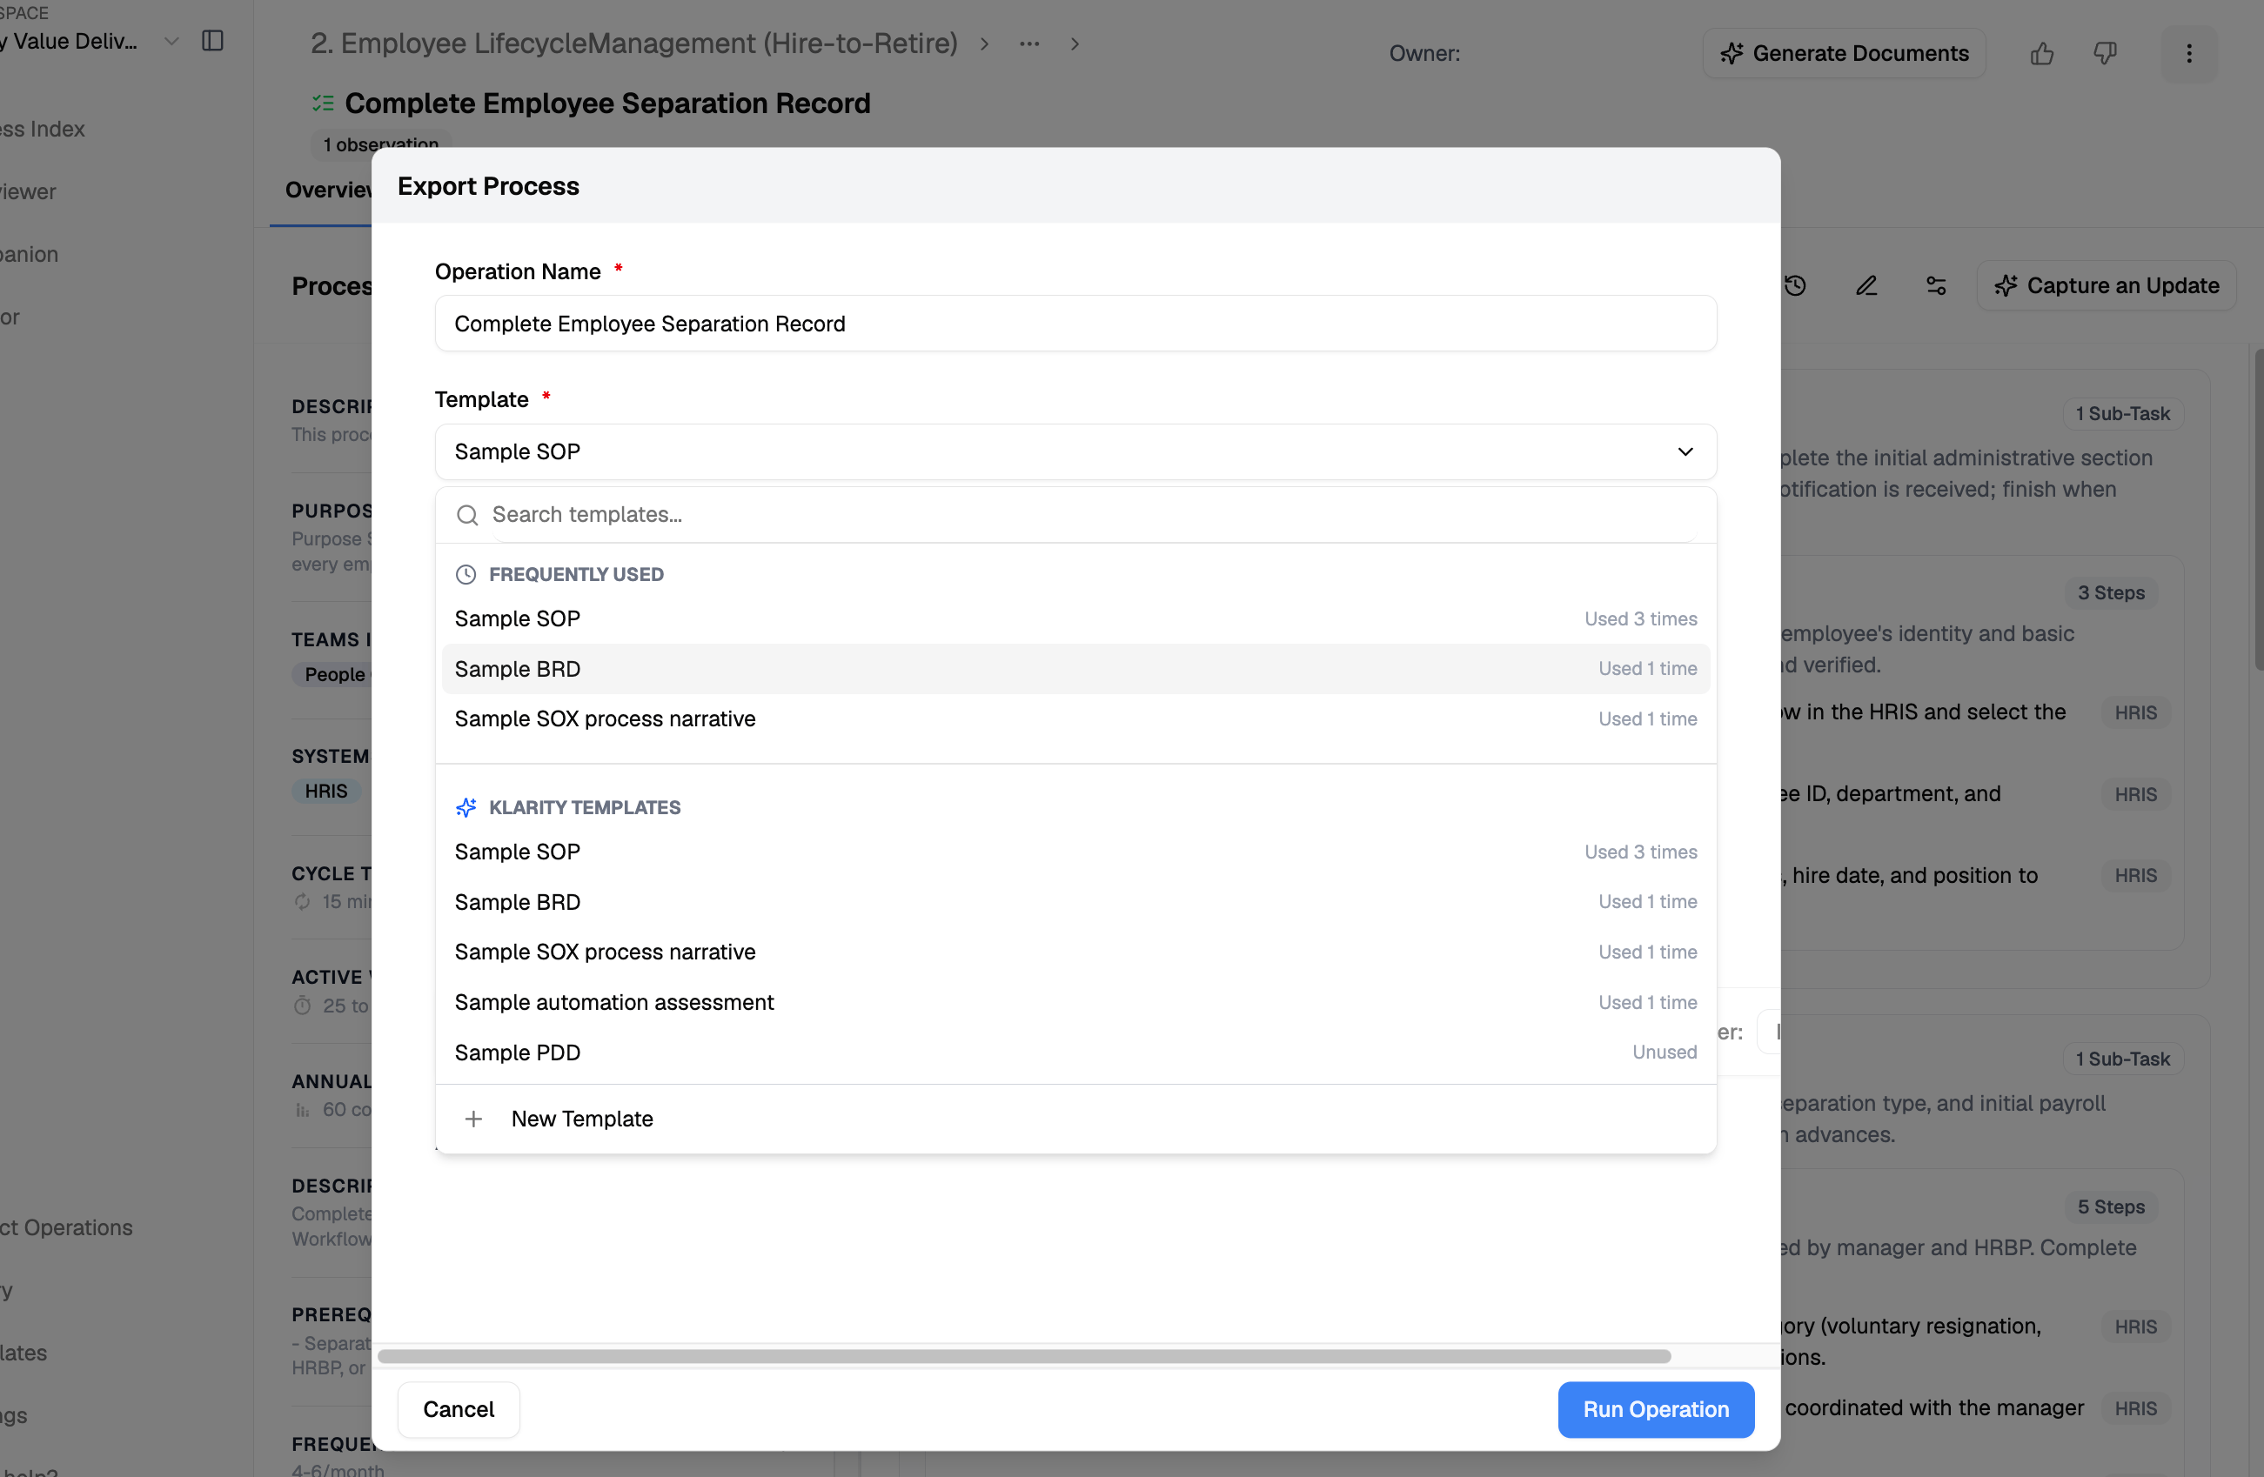The height and width of the screenshot is (1477, 2264).
Task: Open the workspace switcher chevron
Action: 171,41
